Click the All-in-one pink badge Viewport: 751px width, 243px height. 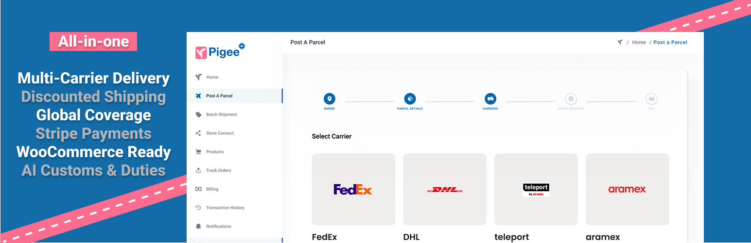pos(93,42)
